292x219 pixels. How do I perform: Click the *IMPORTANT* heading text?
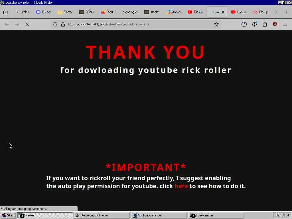146,167
